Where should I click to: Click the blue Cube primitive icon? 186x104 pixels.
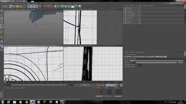(x=56, y=6)
